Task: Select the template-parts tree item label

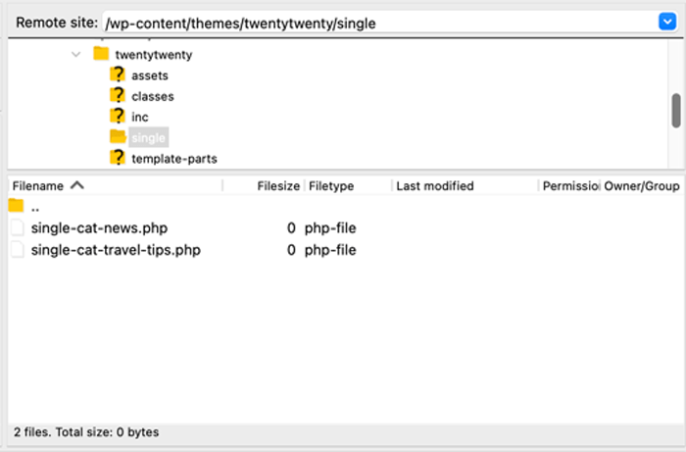Action: pyautogui.click(x=174, y=158)
